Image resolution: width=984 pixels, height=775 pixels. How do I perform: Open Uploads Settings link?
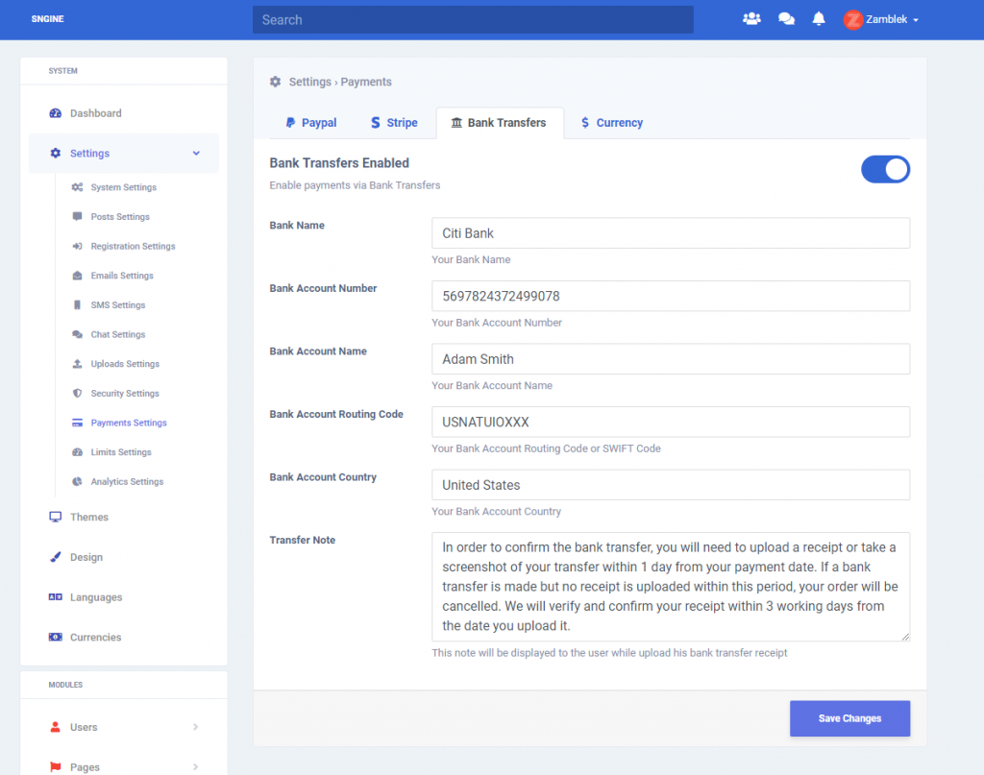pyautogui.click(x=125, y=364)
